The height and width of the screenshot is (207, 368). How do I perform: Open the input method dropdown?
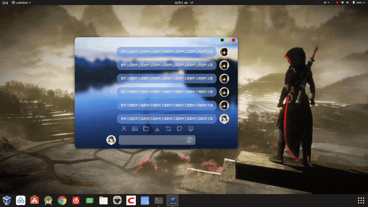point(327,3)
